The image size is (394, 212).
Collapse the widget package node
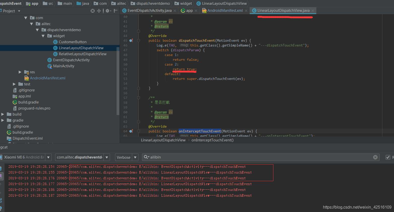[x=43, y=36]
